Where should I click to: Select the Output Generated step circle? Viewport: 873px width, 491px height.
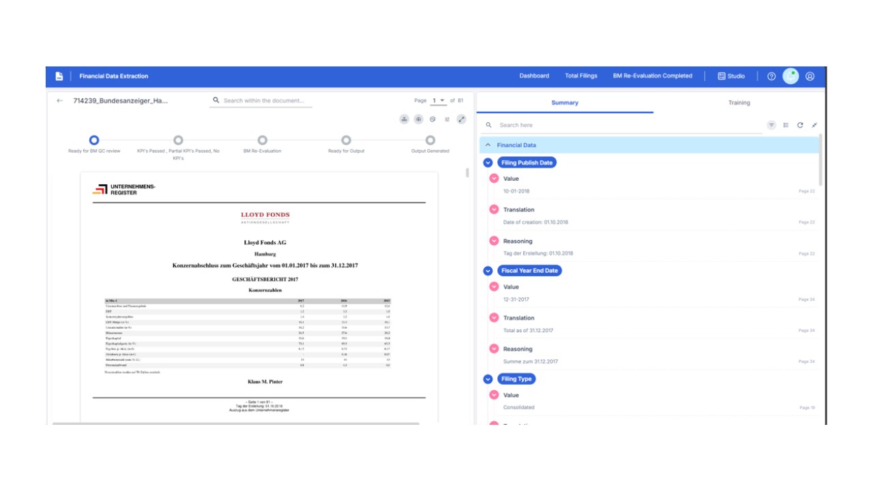point(430,140)
